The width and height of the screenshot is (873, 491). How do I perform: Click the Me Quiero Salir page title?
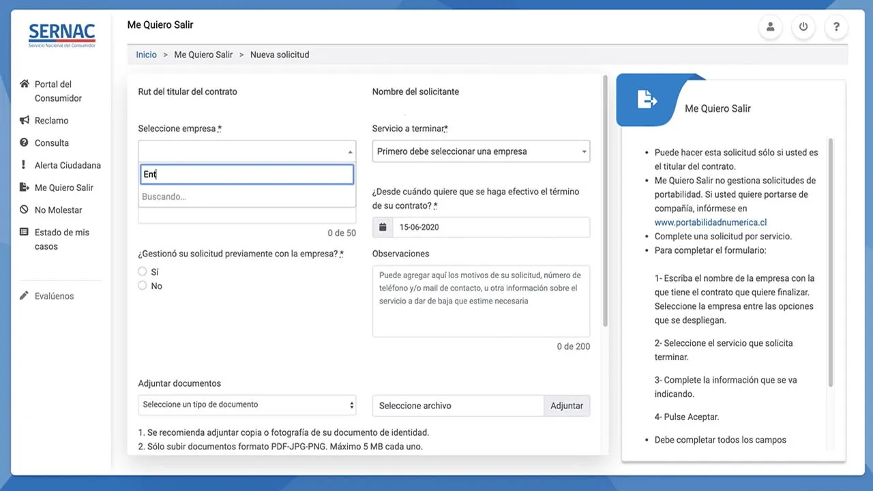[x=160, y=25]
